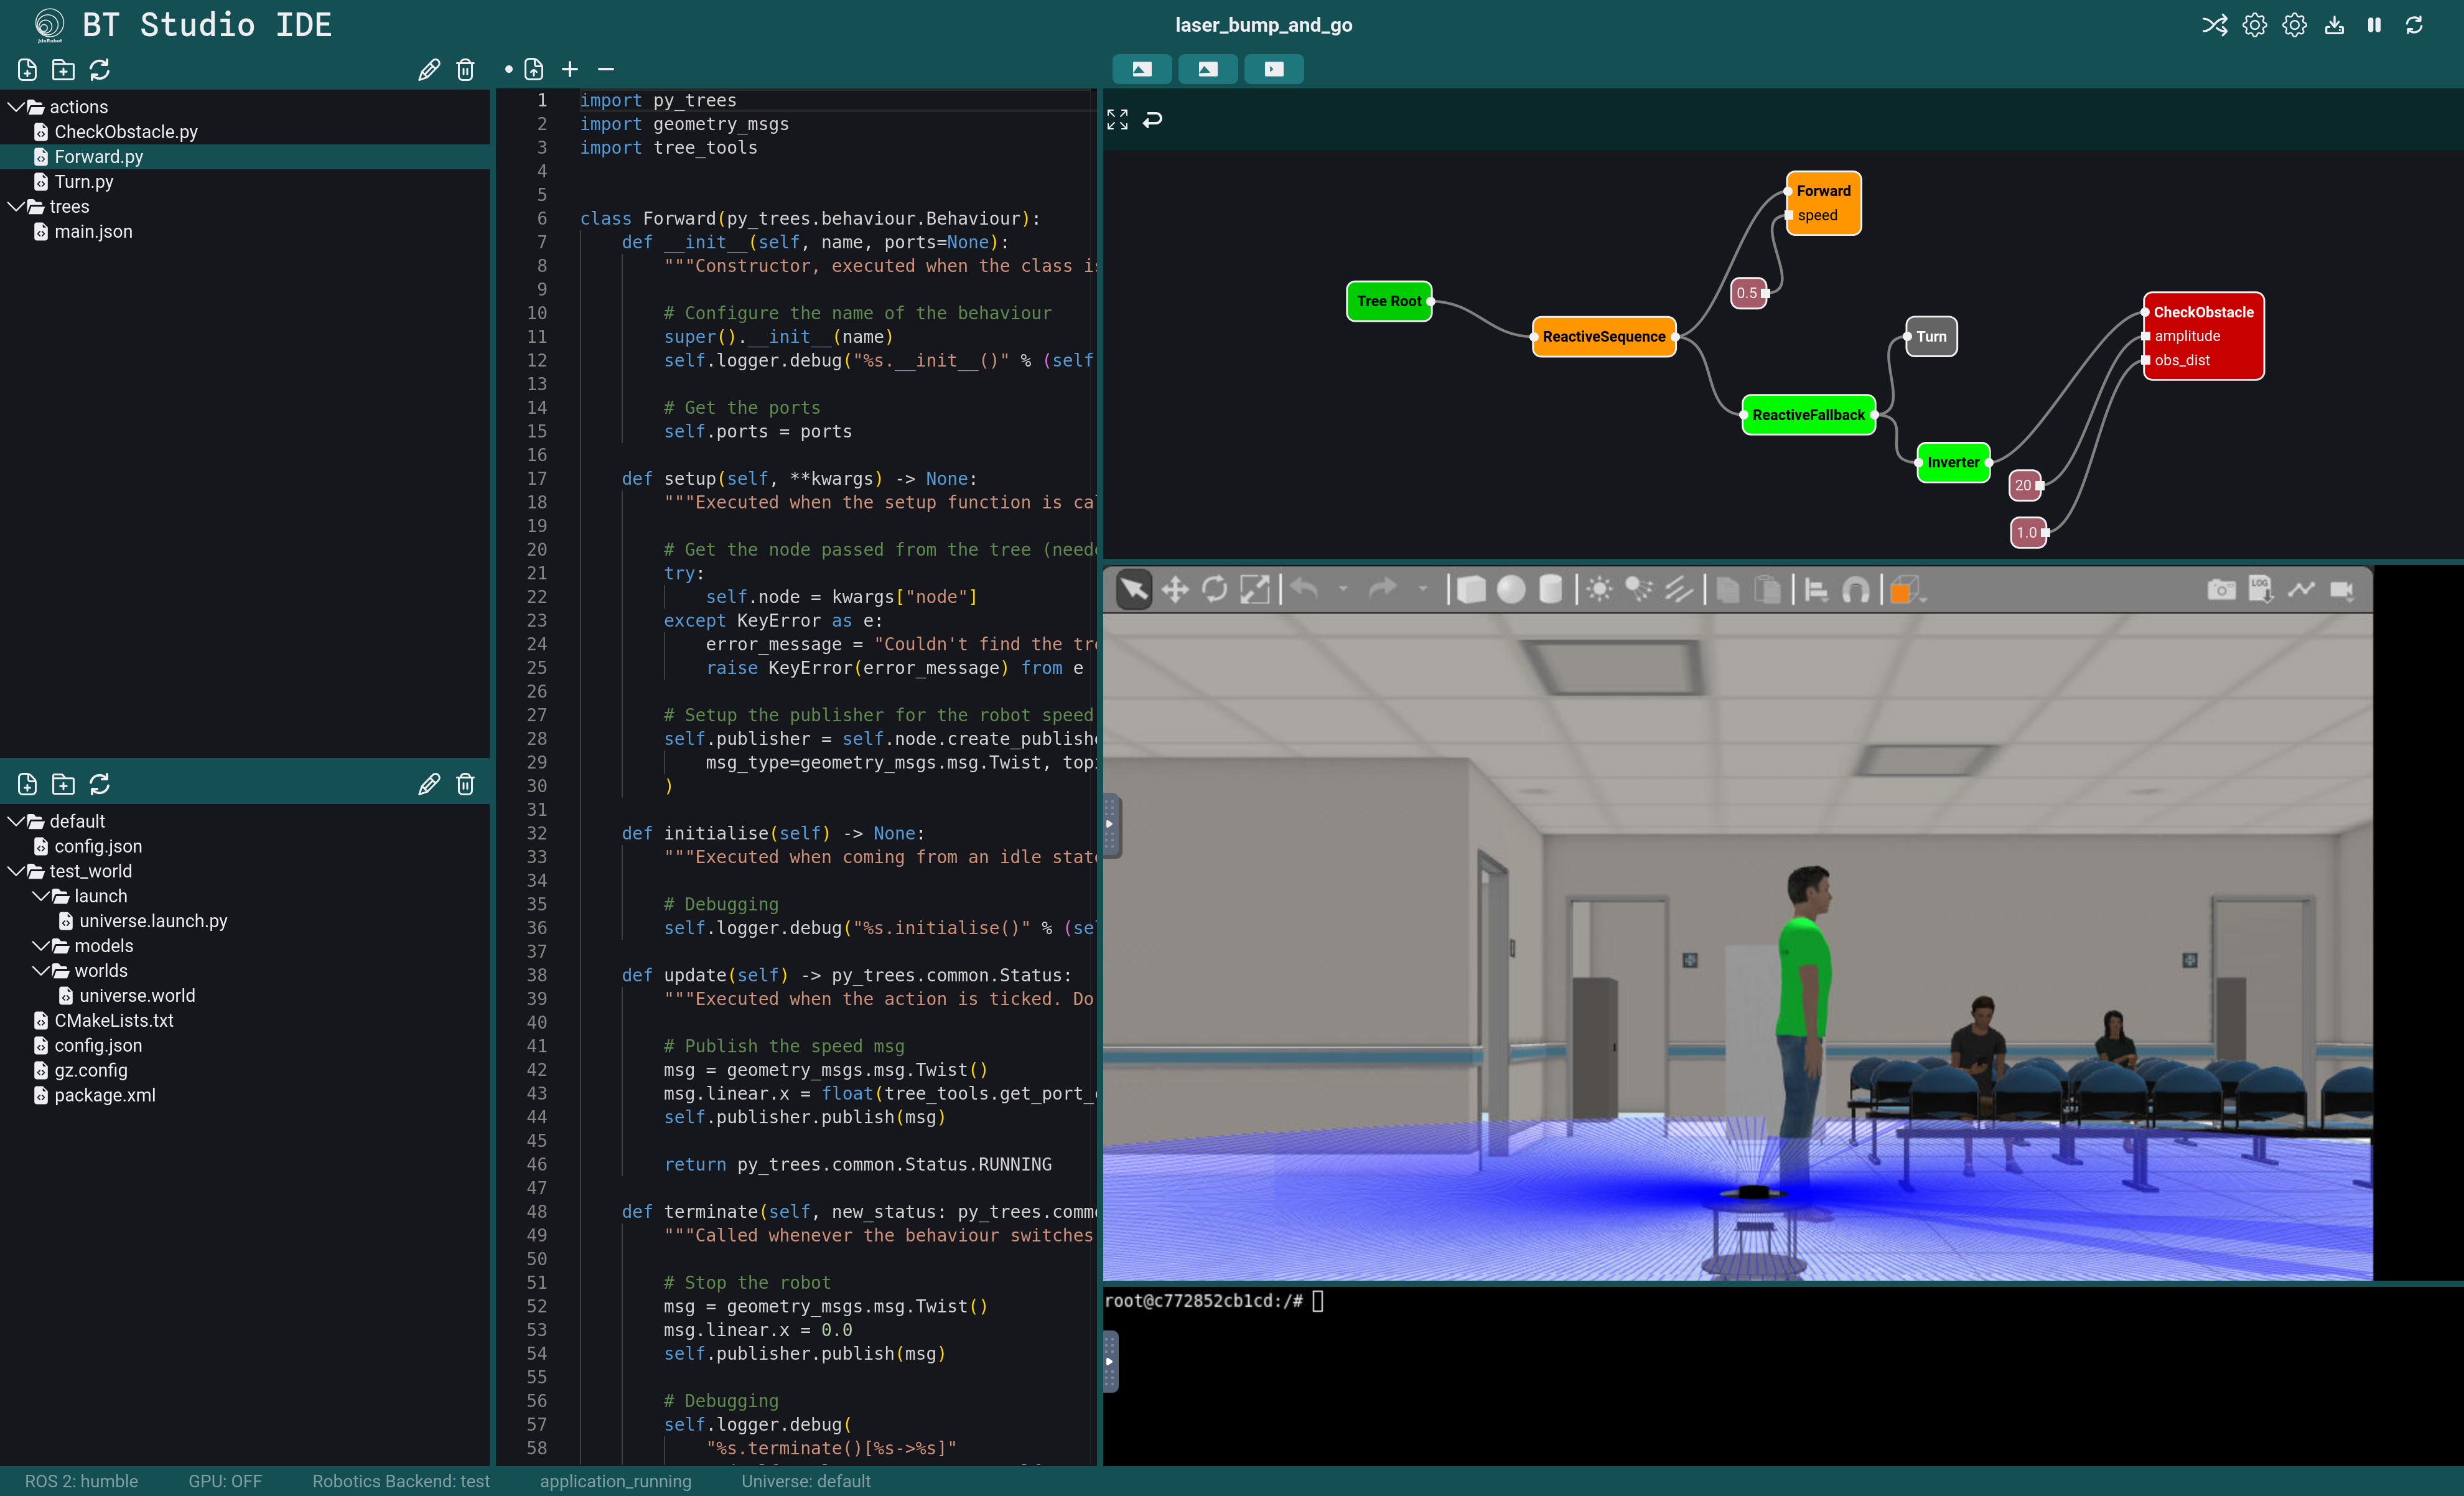Viewport: 2464px width, 1496px height.
Task: Create a new file in the universe explorer
Action: tap(27, 784)
